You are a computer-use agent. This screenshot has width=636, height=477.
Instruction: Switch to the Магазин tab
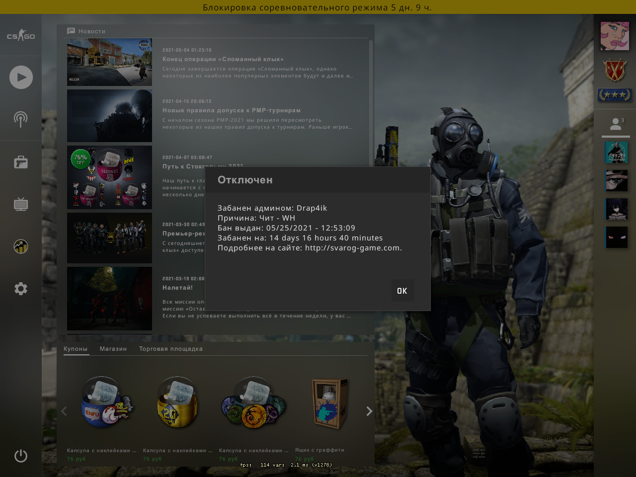click(x=113, y=349)
